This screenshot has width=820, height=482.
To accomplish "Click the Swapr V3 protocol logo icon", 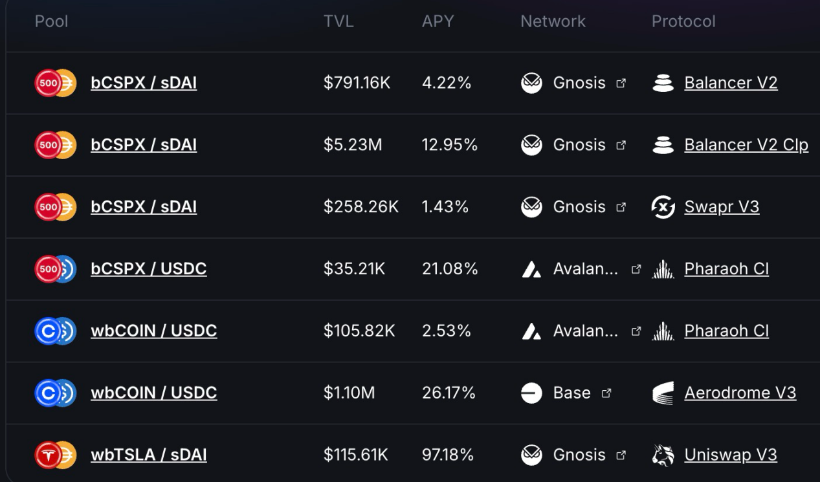I will click(663, 207).
